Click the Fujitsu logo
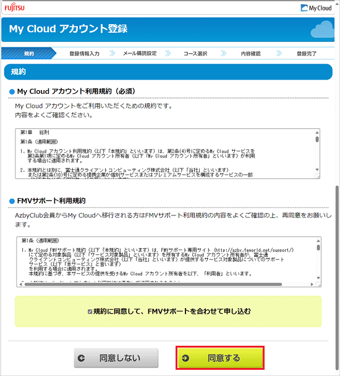This screenshot has width=340, height=376. click(14, 7)
